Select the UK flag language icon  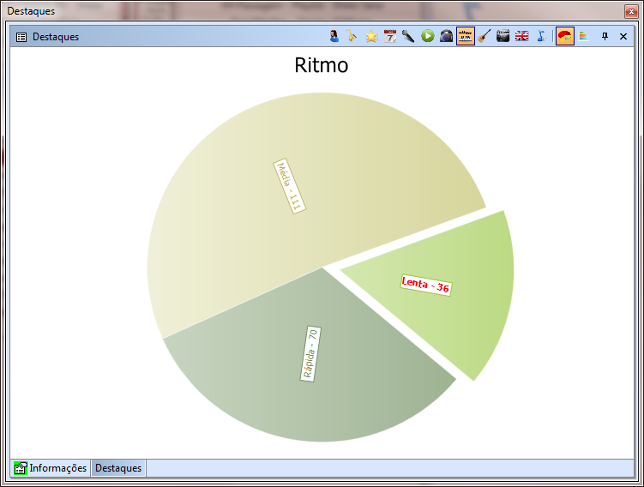(522, 36)
